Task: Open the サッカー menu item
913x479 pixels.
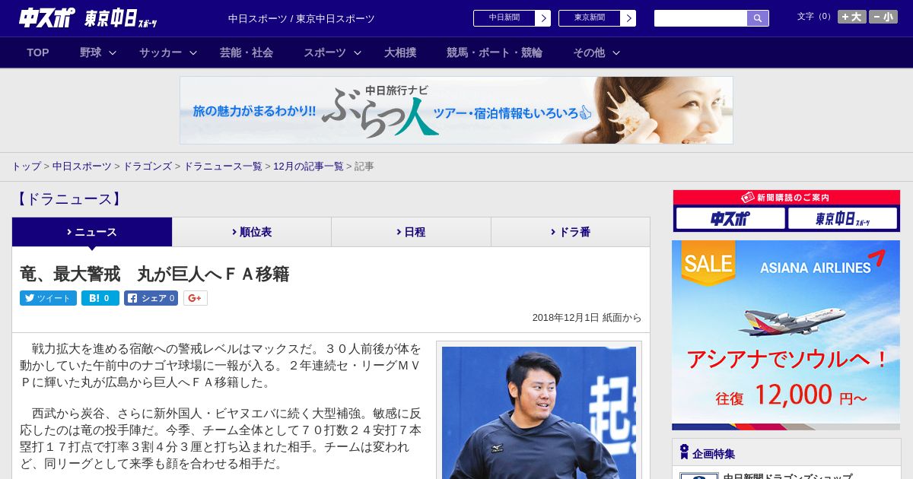Action: click(x=161, y=52)
